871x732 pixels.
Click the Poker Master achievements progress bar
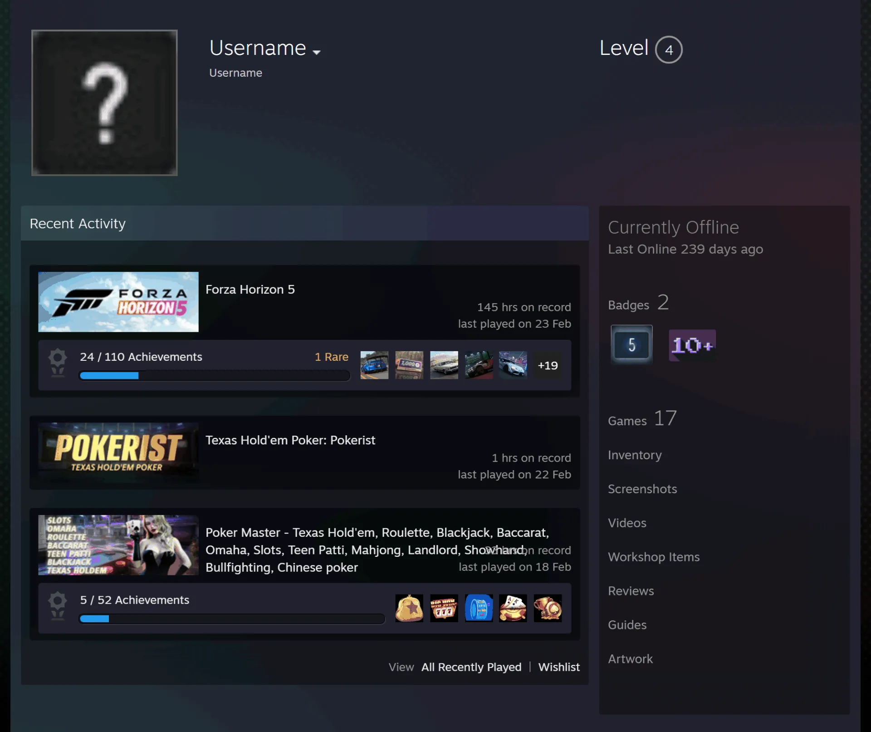click(x=232, y=619)
